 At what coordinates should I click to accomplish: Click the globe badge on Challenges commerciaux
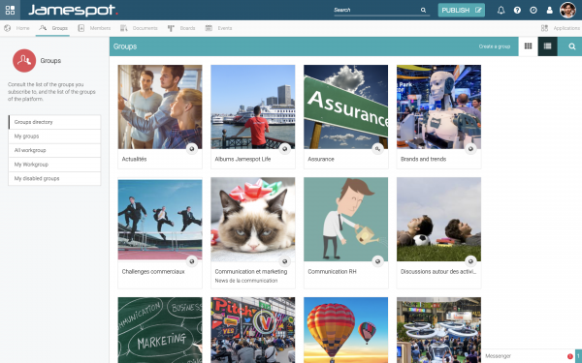point(192,261)
